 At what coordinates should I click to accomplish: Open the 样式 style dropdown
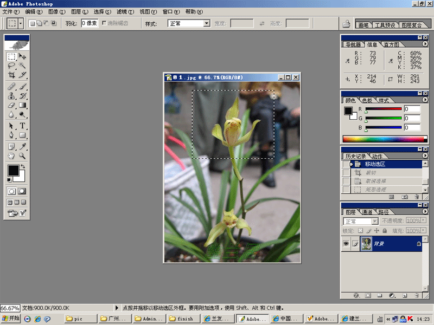207,23
